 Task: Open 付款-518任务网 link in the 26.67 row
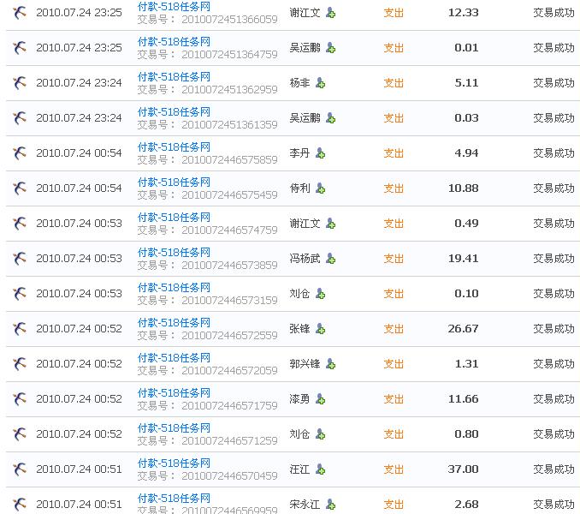(174, 323)
